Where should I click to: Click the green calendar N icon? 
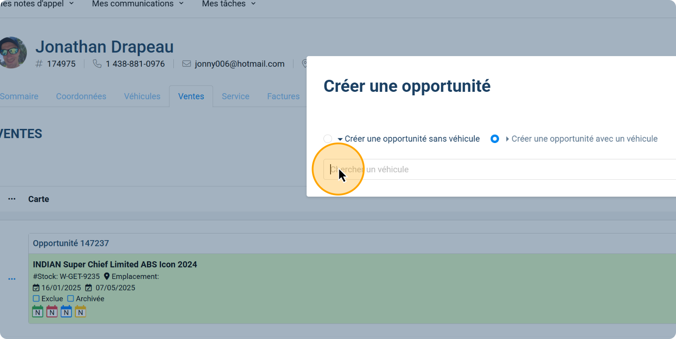[x=38, y=312]
